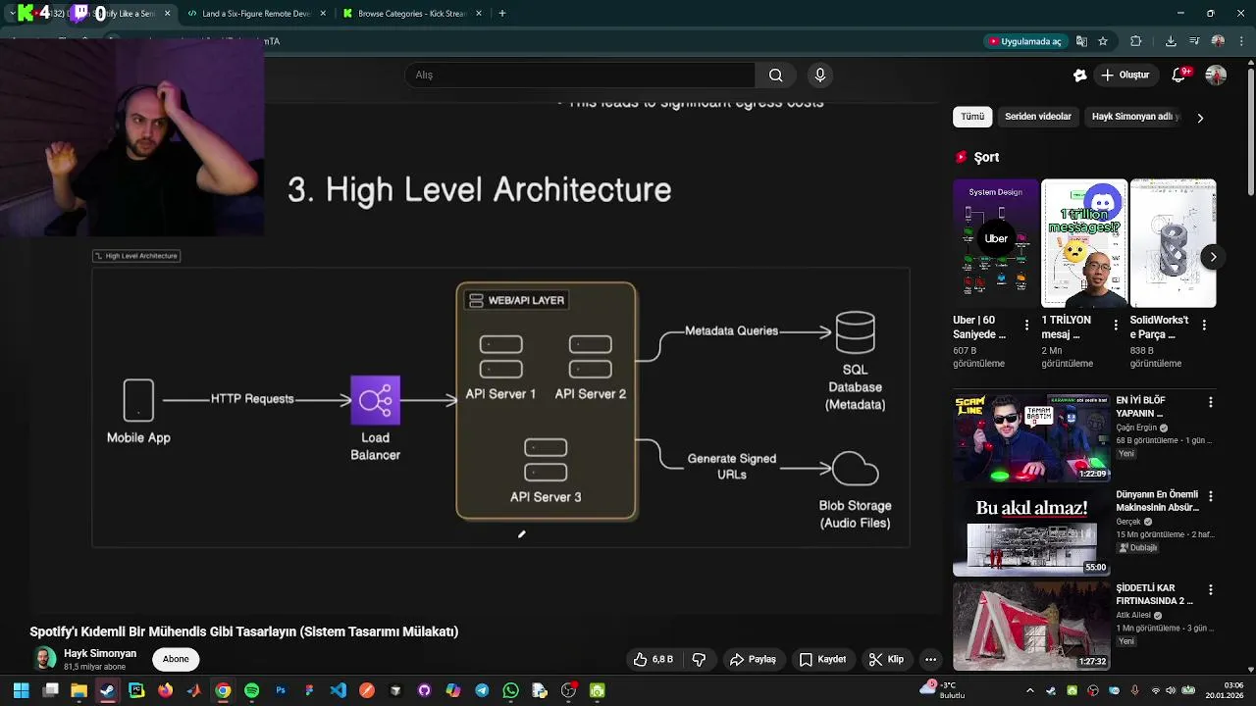Click Uygulamada aç button
This screenshot has height=706, width=1256.
click(1024, 41)
